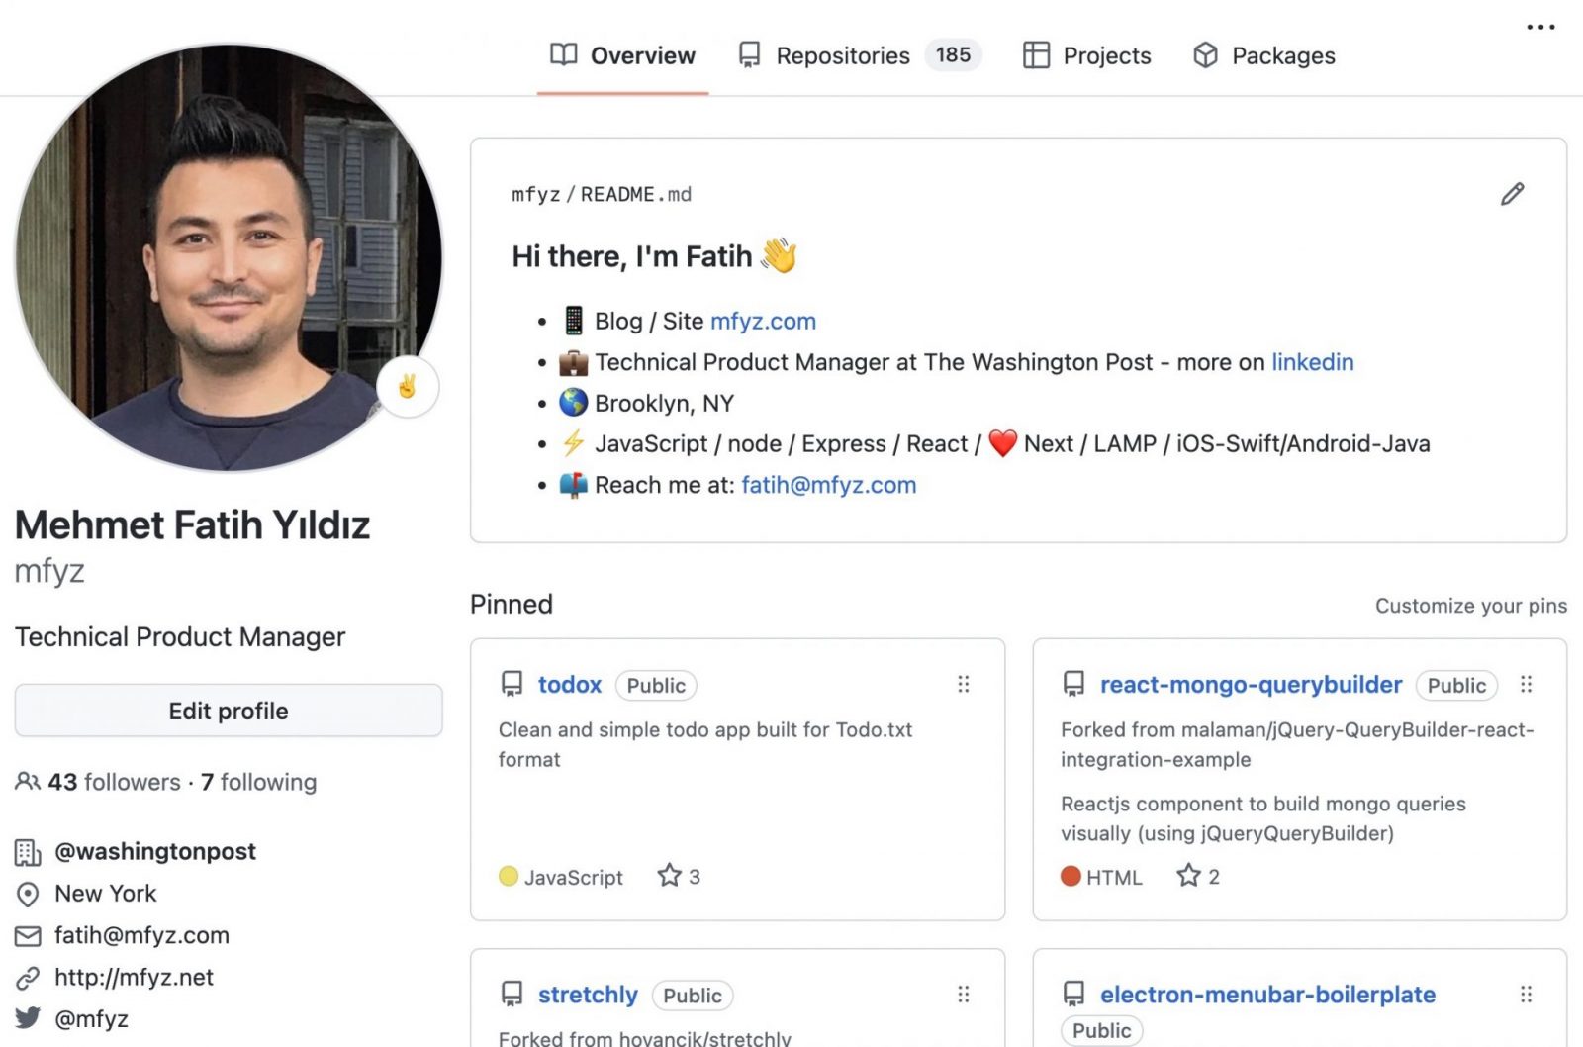Click the pencil icon to edit README
This screenshot has width=1583, height=1047.
pyautogui.click(x=1512, y=194)
